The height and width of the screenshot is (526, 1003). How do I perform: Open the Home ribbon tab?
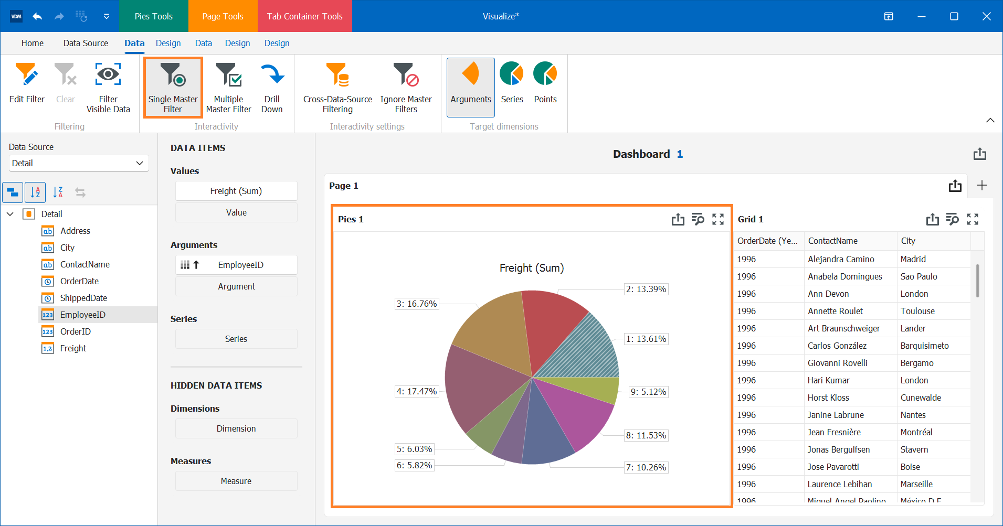tap(32, 43)
